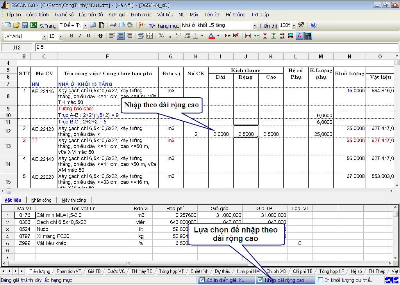Click the font color red A swatch

(211, 36)
